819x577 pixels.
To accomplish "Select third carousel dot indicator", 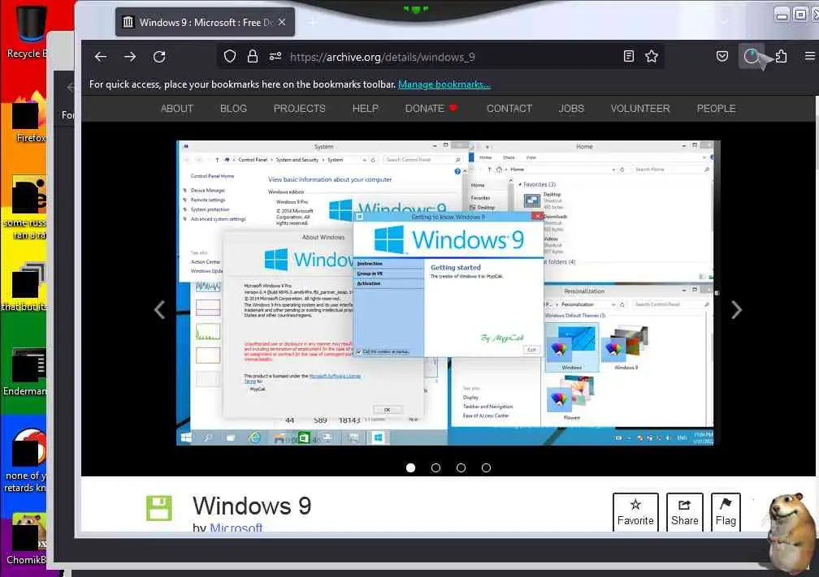I will [x=461, y=468].
